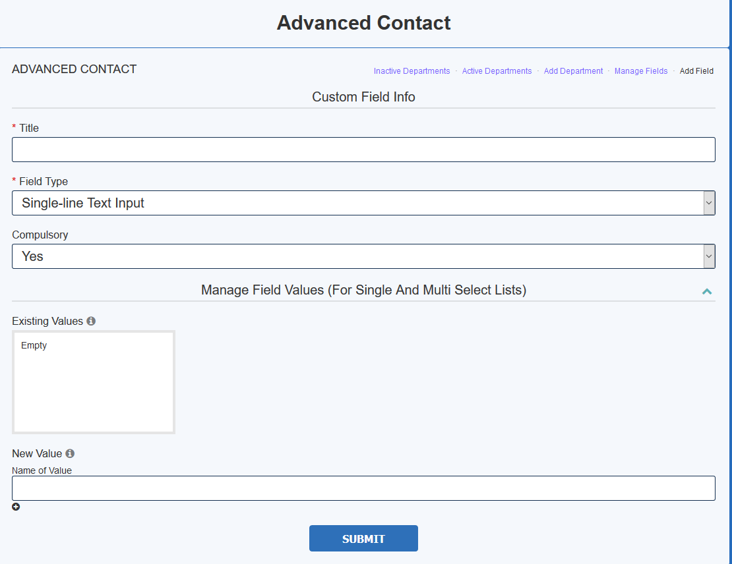Click the plus icon to add another value
Viewport: 732px width, 564px height.
point(16,507)
